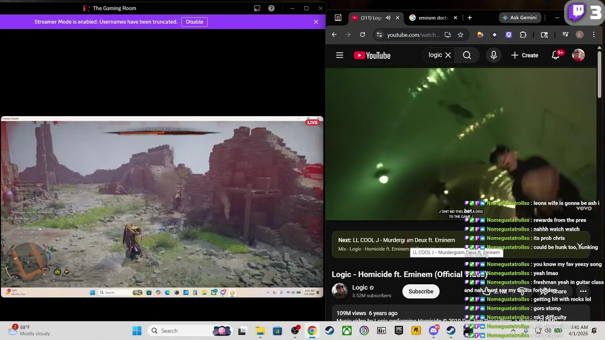Open the weather widget 68°F Mostly cloudy

tap(29, 331)
